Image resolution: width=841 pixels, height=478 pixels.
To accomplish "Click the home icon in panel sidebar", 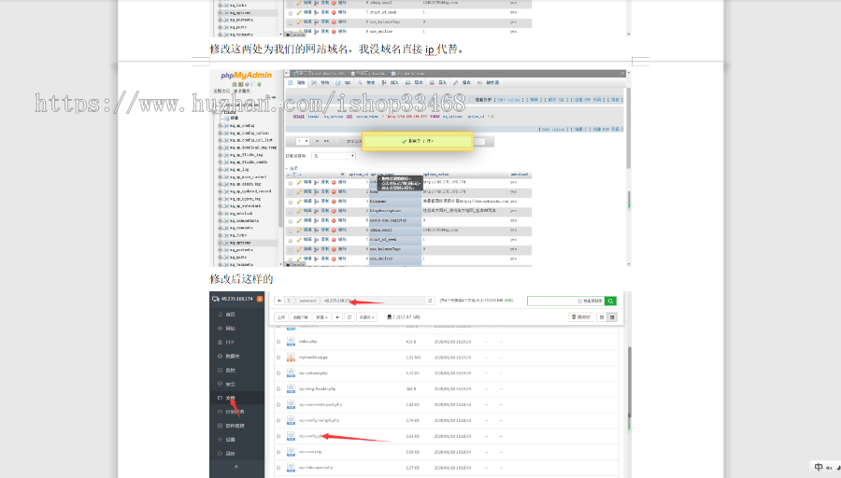I will (x=220, y=315).
